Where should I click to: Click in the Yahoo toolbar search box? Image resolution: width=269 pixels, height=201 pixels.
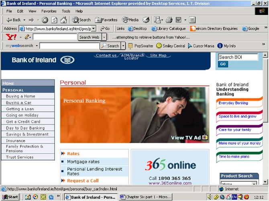point(55,37)
